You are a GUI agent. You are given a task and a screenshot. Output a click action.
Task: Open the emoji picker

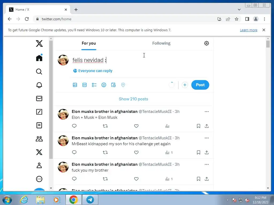click(x=104, y=85)
